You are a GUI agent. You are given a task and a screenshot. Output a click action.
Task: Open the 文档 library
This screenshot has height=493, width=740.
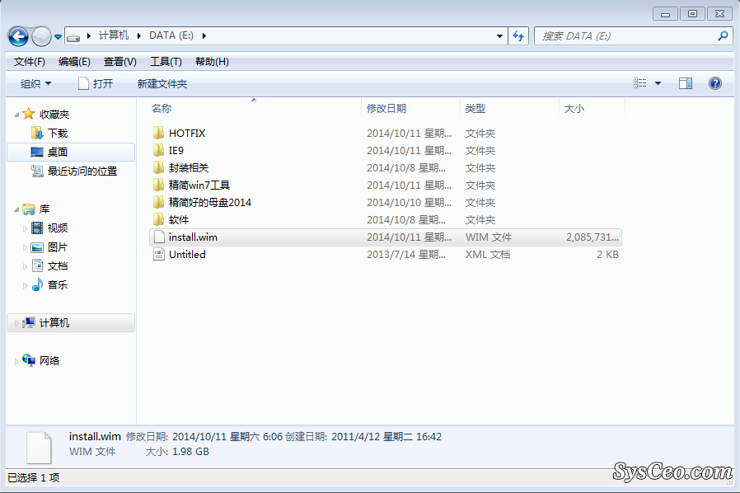point(58,265)
